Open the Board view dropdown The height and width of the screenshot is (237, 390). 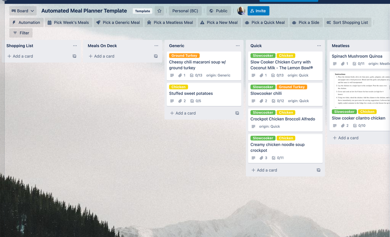(23, 11)
